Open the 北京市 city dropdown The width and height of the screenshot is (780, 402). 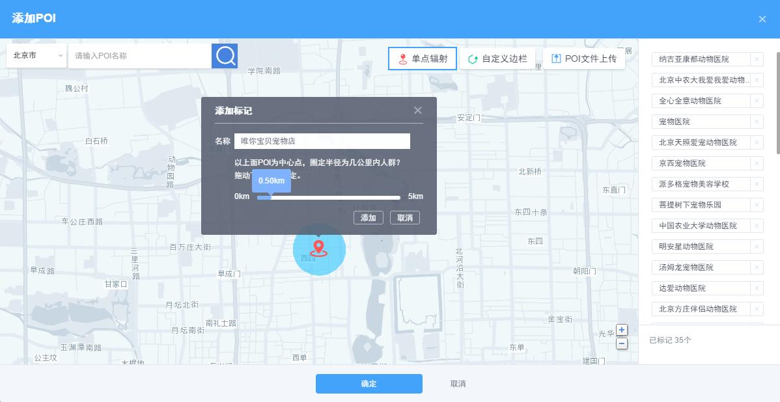[36, 56]
